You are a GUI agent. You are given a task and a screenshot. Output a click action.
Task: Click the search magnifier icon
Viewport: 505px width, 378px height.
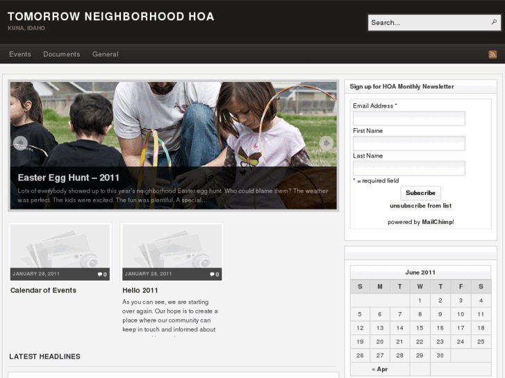tap(494, 22)
